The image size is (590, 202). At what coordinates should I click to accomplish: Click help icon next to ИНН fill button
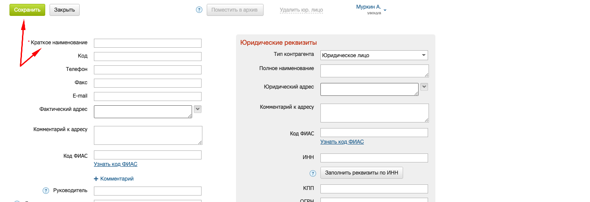tap(313, 173)
